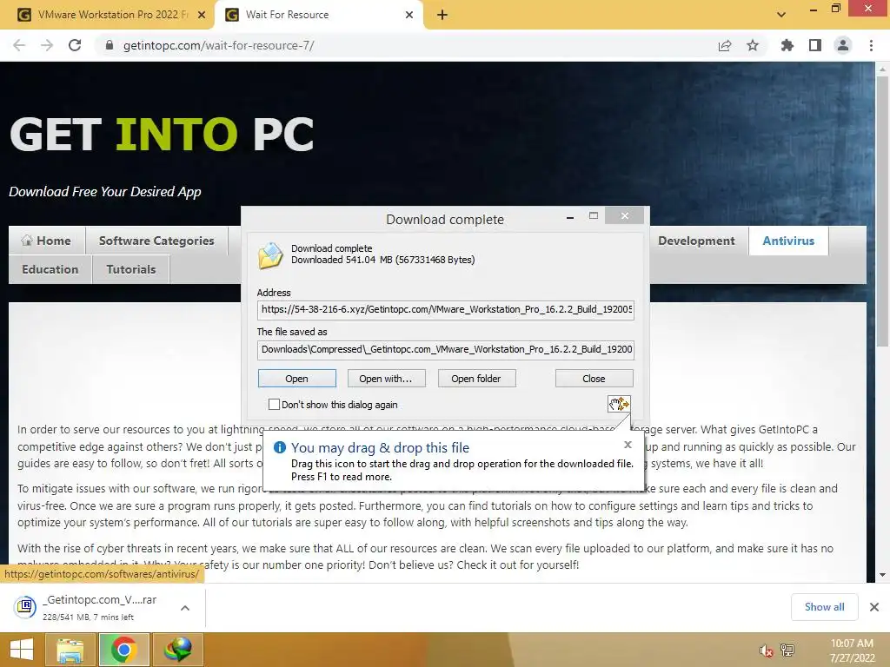
Task: Click the download Address field
Action: pyautogui.click(x=446, y=310)
